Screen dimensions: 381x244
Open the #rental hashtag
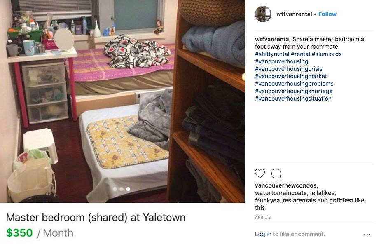(x=300, y=54)
